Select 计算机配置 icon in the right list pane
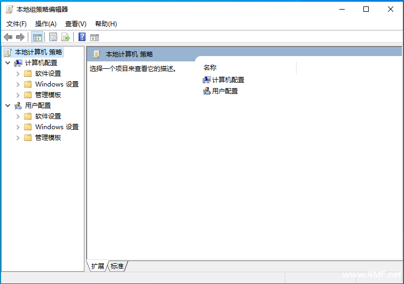The width and height of the screenshot is (404, 284). coord(207,80)
